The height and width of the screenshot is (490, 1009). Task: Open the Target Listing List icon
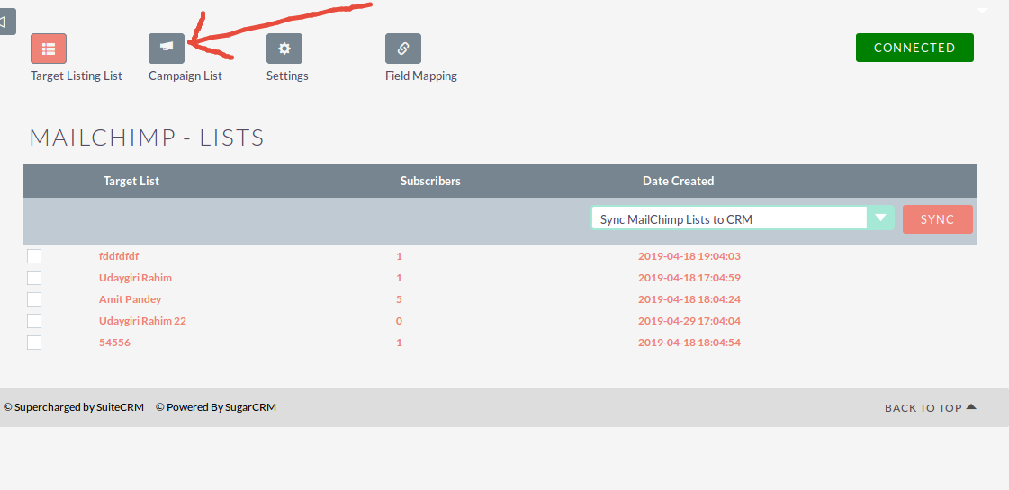point(49,49)
